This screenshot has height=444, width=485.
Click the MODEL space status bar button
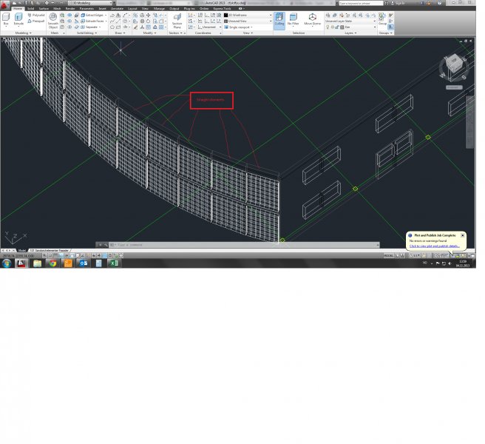(388, 255)
